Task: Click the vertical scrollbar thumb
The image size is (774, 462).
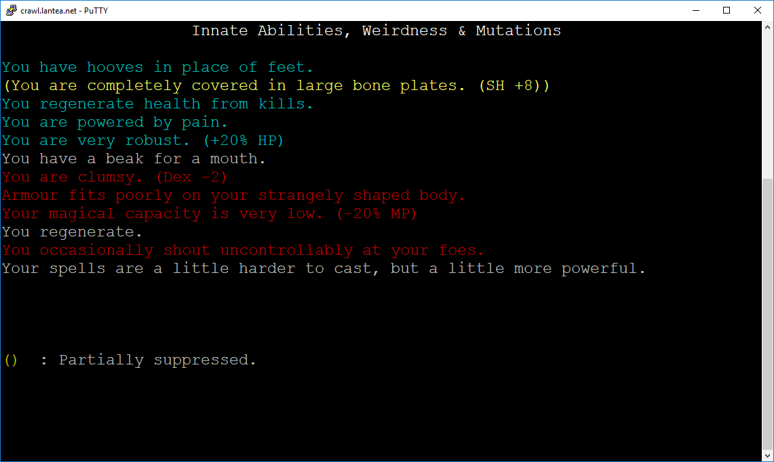Action: pyautogui.click(x=768, y=314)
